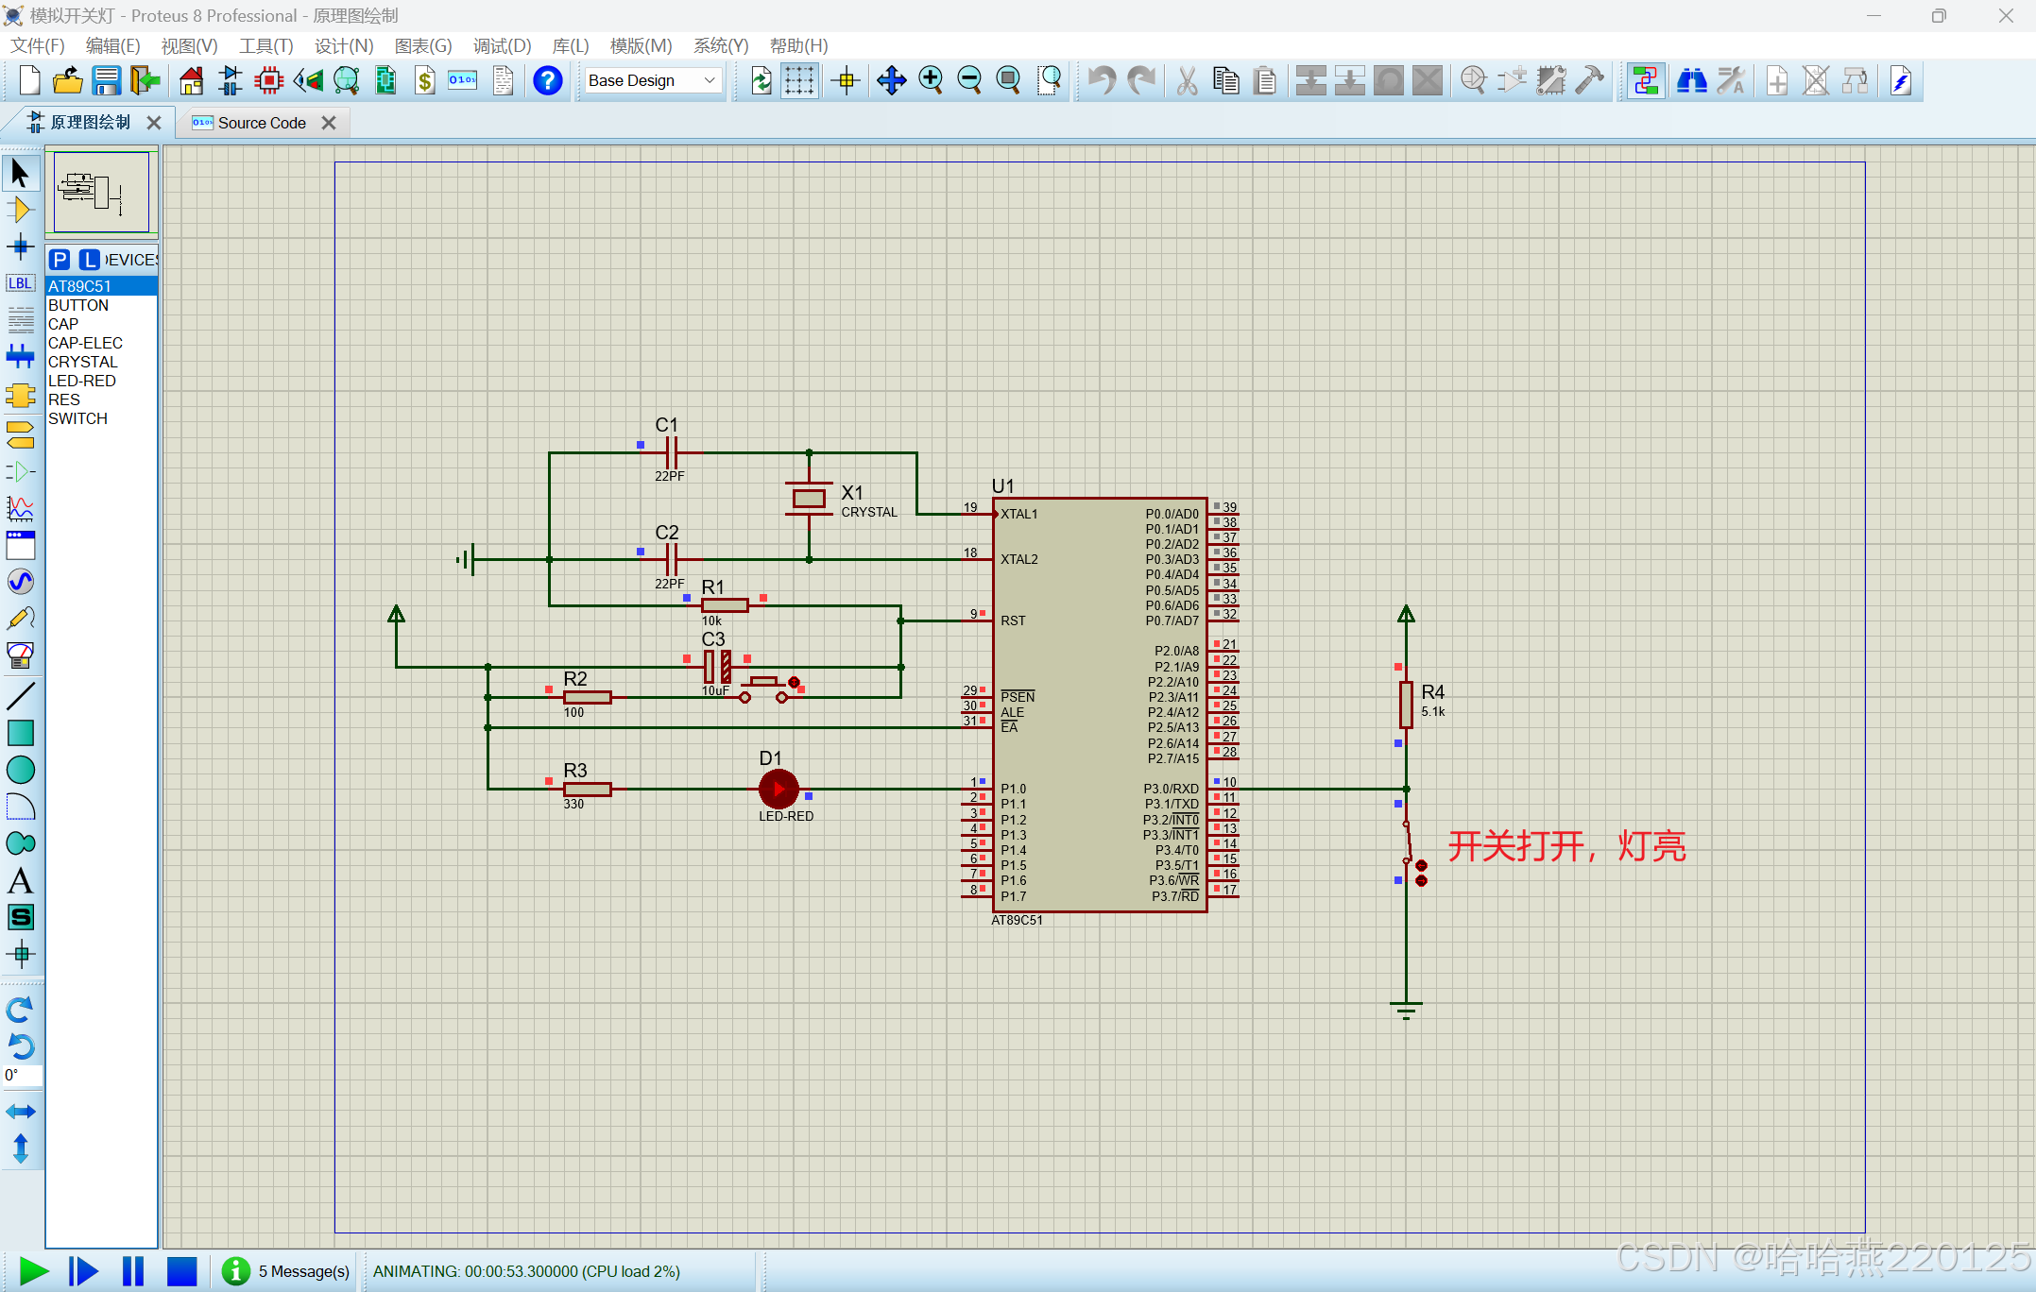Stop the running simulation
The width and height of the screenshot is (2036, 1292).
coord(181,1271)
